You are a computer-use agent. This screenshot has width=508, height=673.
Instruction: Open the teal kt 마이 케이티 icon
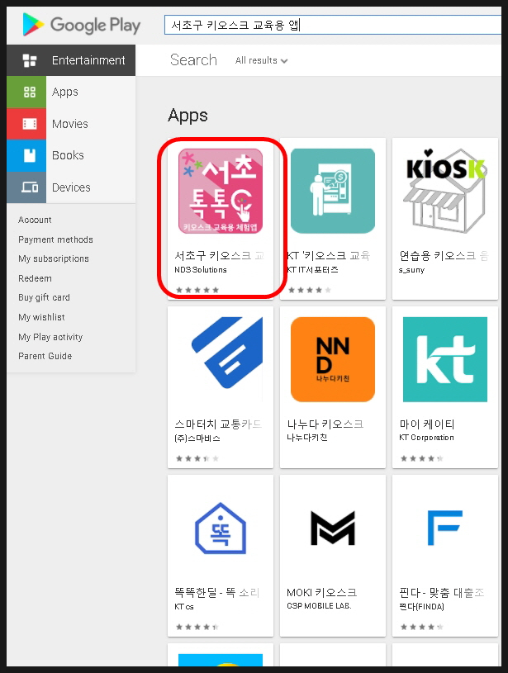[x=445, y=359]
